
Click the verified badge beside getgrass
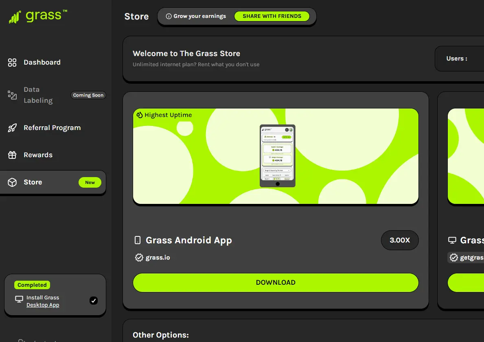click(x=454, y=258)
